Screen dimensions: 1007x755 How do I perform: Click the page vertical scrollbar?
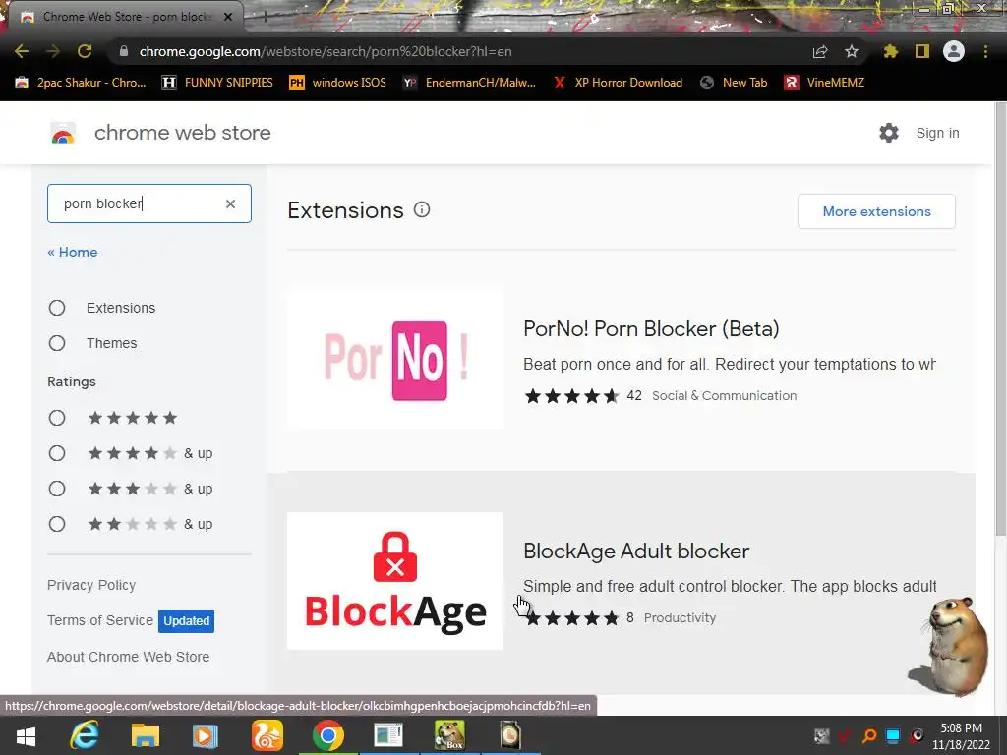pyautogui.click(x=1000, y=319)
